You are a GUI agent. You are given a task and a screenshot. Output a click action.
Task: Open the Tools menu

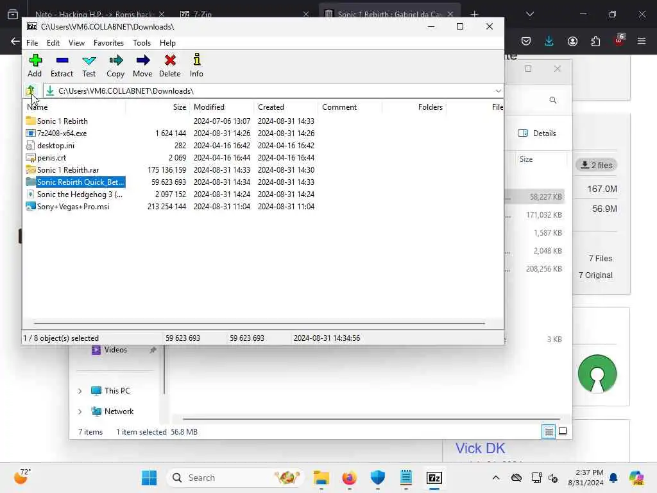pos(142,43)
